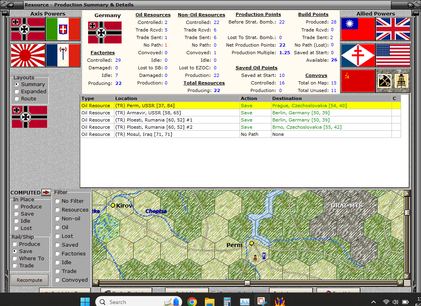Select the Free France cross flag
421x306 pixels.
(358, 55)
